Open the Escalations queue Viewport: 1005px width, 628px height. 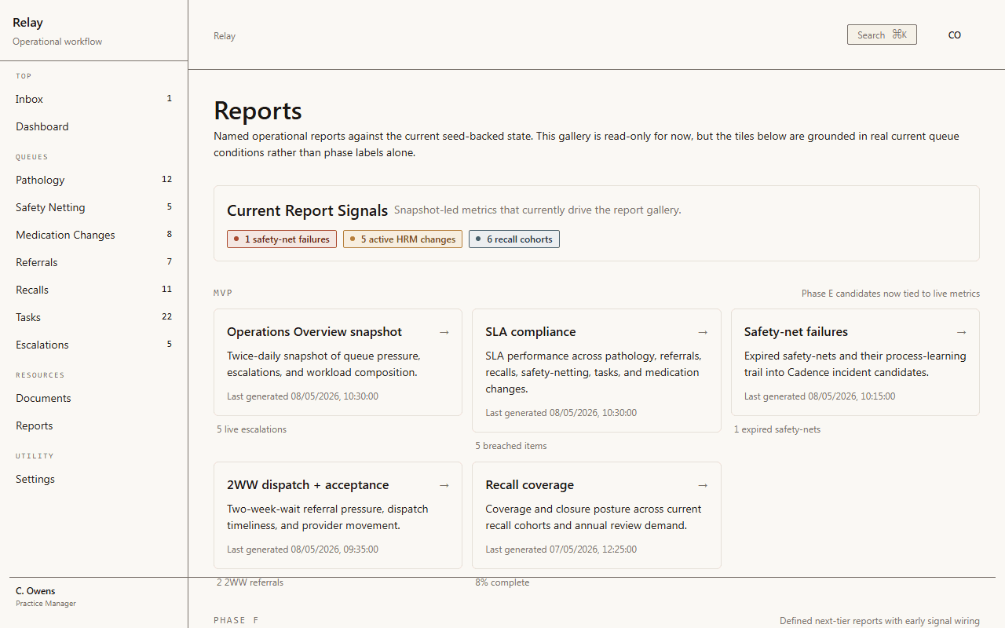(93, 345)
